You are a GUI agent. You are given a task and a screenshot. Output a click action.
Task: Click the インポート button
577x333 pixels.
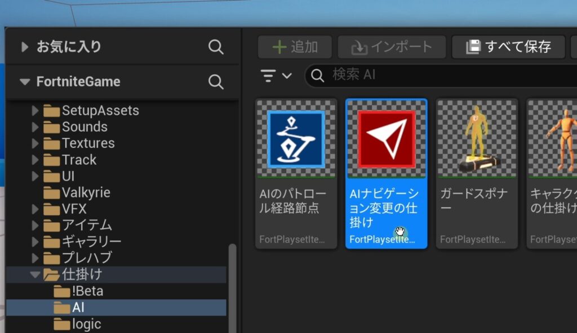[x=392, y=47]
